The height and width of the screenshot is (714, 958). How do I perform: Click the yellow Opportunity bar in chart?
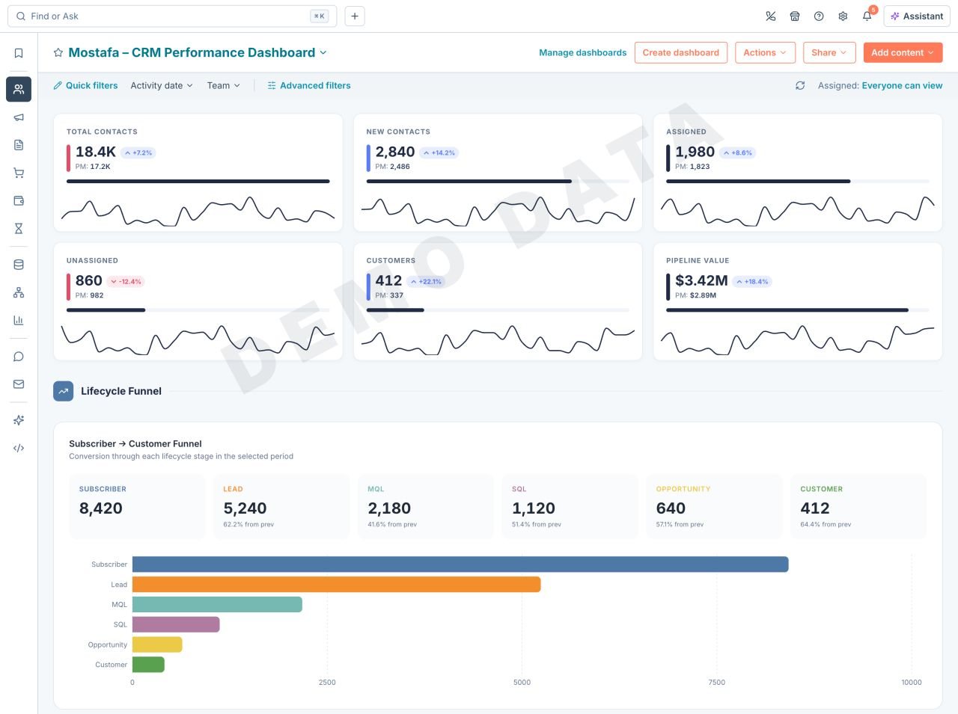157,644
